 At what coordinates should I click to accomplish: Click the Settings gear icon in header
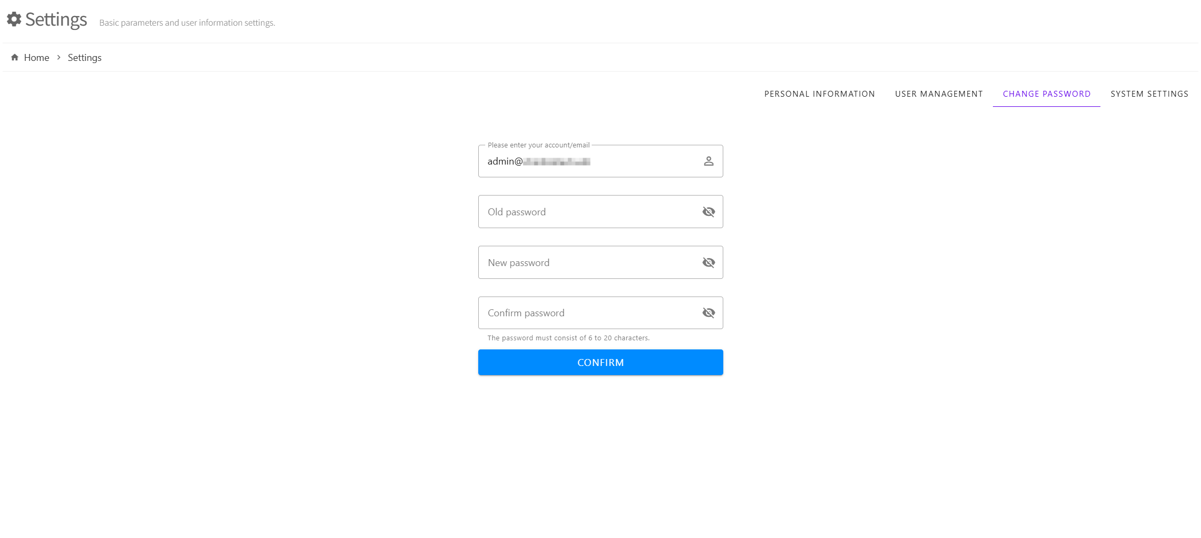click(x=14, y=19)
